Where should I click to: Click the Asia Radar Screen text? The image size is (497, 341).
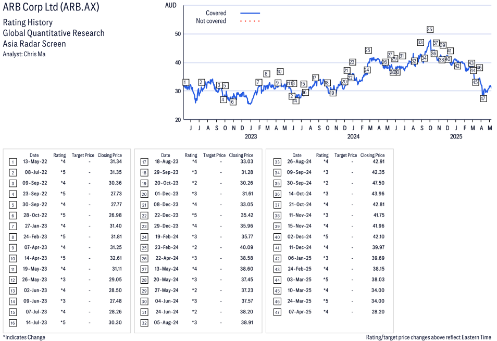[34, 44]
